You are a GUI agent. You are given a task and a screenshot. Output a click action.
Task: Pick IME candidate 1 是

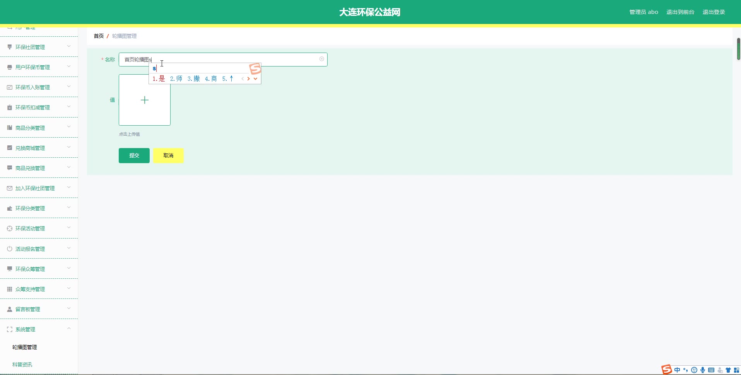pos(159,79)
